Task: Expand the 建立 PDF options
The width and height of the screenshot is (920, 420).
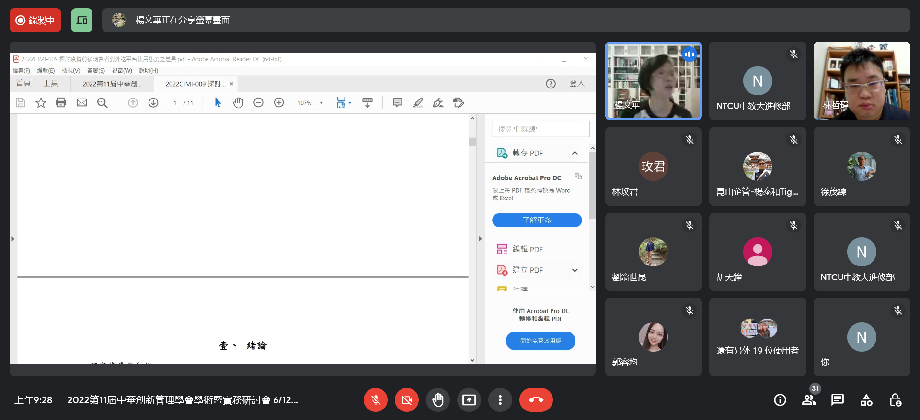Action: coord(575,270)
